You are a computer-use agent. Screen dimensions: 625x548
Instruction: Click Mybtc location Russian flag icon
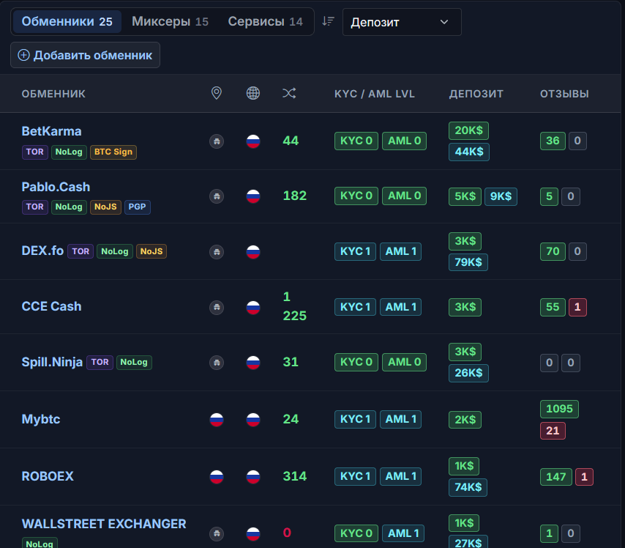[x=217, y=420]
